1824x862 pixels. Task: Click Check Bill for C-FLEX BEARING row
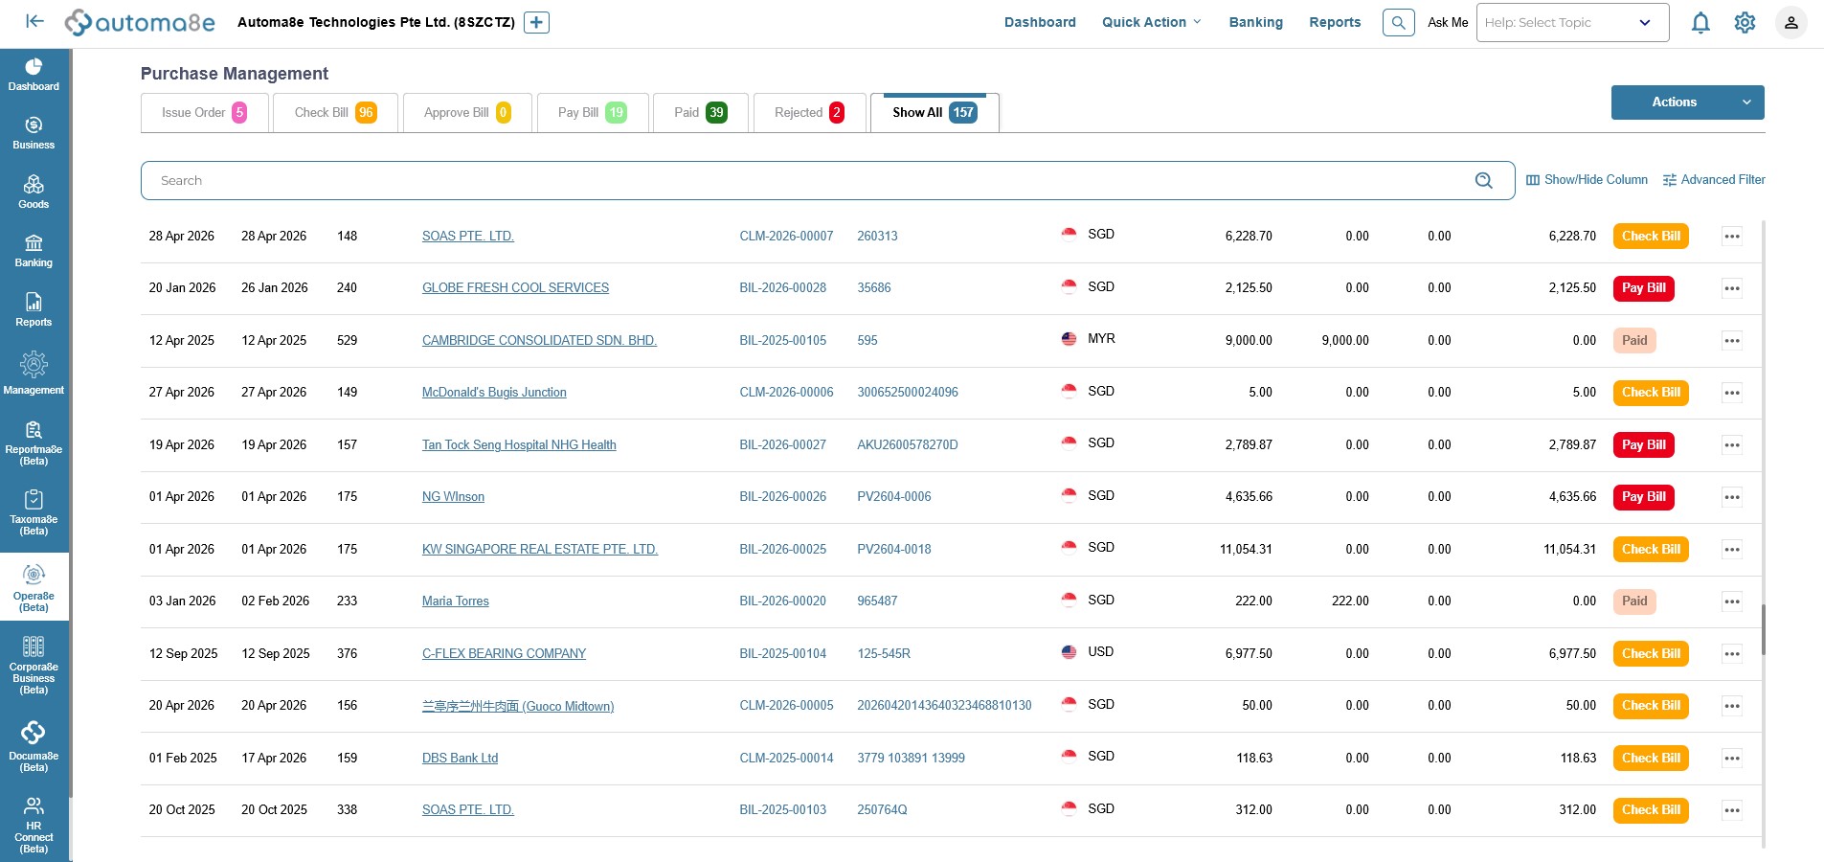tap(1651, 654)
